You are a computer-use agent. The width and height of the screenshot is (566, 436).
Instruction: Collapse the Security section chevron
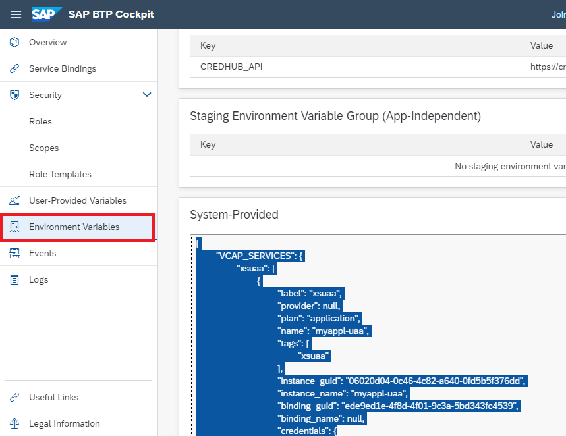coord(147,95)
